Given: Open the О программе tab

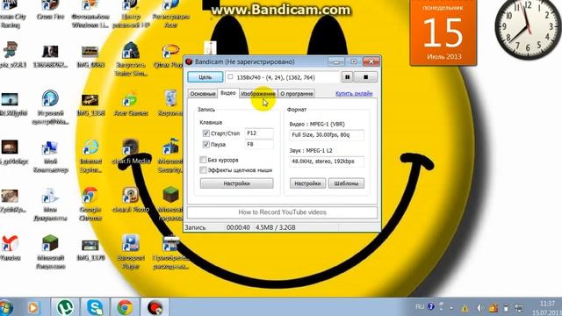Looking at the screenshot, I should click(x=297, y=94).
